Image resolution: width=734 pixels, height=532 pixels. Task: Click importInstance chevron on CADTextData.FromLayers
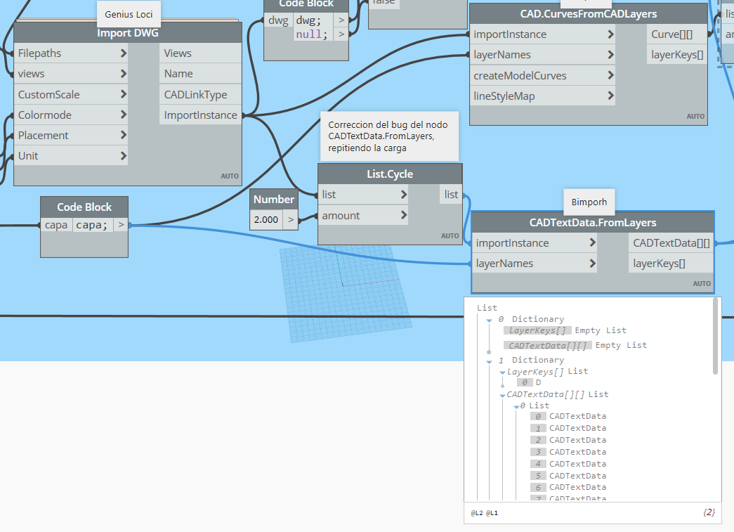[x=592, y=242]
